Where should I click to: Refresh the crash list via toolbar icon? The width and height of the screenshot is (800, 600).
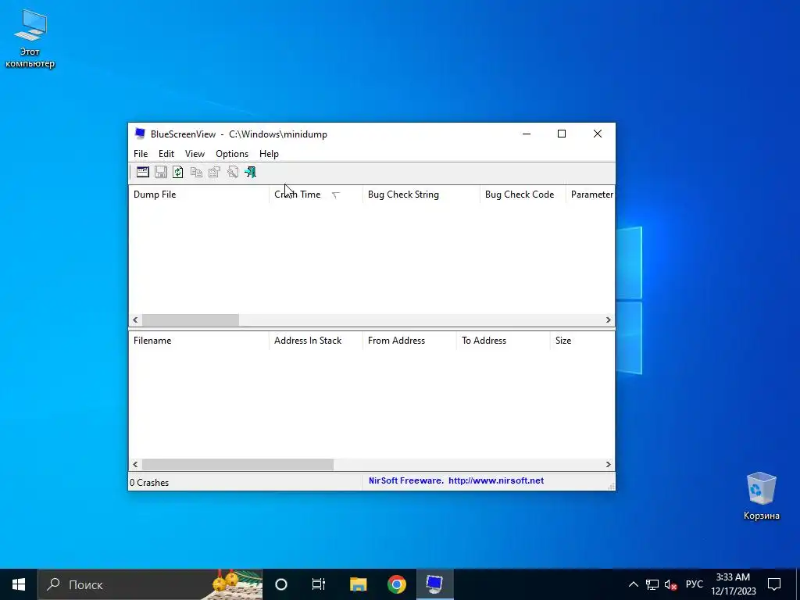point(178,172)
